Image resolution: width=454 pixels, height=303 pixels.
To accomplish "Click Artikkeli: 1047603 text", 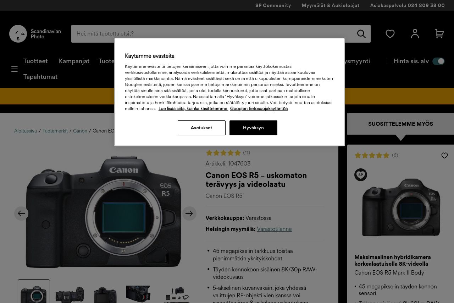I will (x=228, y=164).
